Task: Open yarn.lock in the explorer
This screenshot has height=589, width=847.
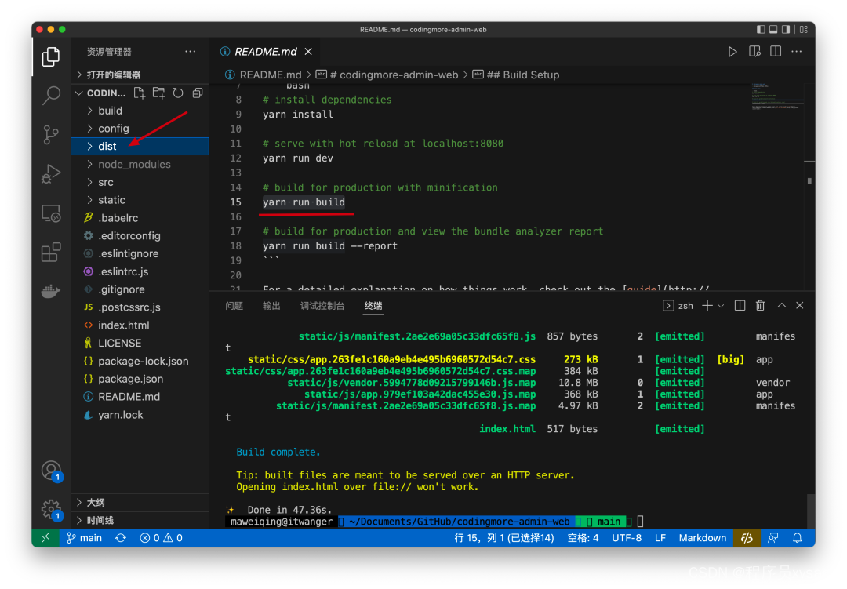Action: [140, 415]
